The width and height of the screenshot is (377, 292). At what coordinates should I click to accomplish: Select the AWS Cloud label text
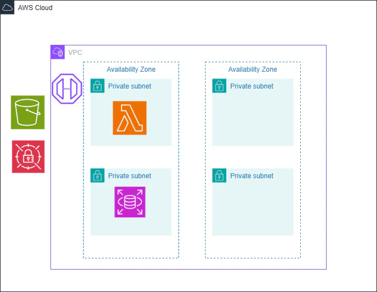[x=35, y=8]
